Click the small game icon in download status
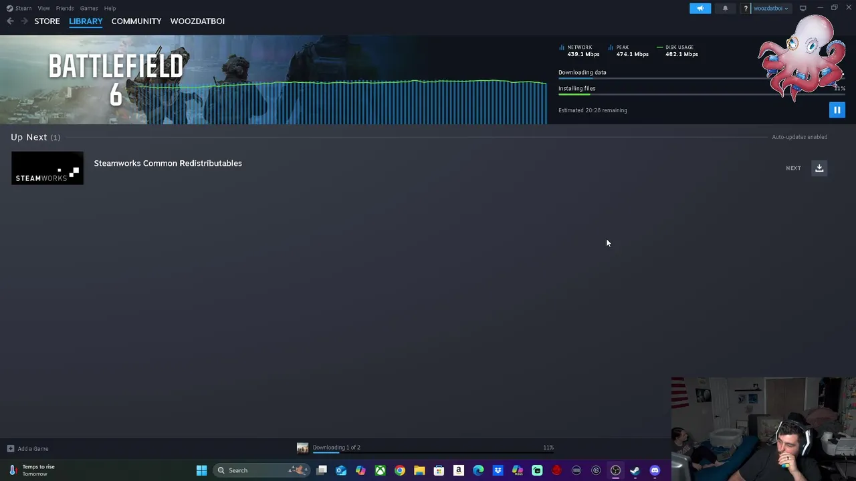 point(302,448)
